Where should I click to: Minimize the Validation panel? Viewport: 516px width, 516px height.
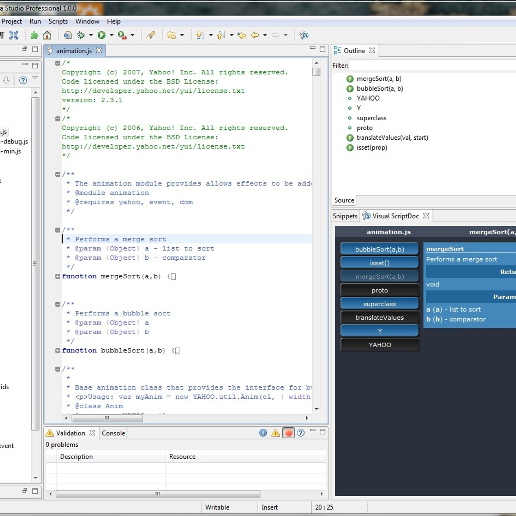coord(312,431)
